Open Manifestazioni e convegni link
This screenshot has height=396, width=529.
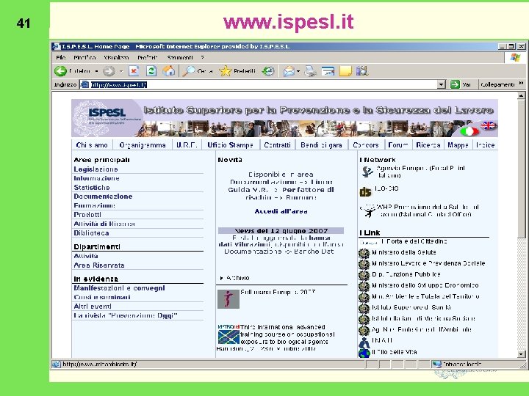pyautogui.click(x=120, y=288)
